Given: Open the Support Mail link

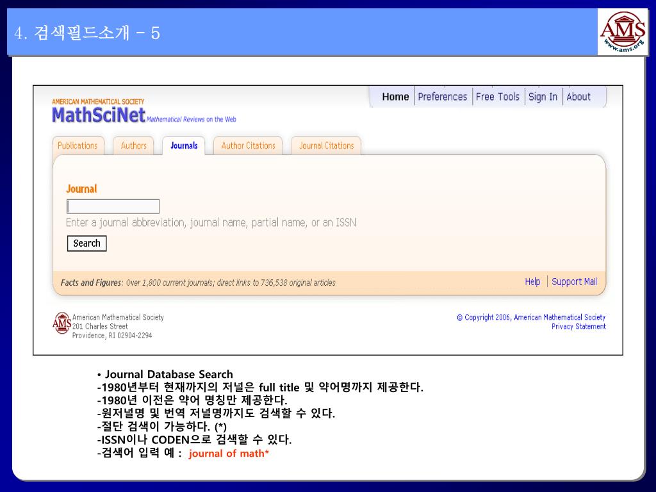Looking at the screenshot, I should click(574, 282).
